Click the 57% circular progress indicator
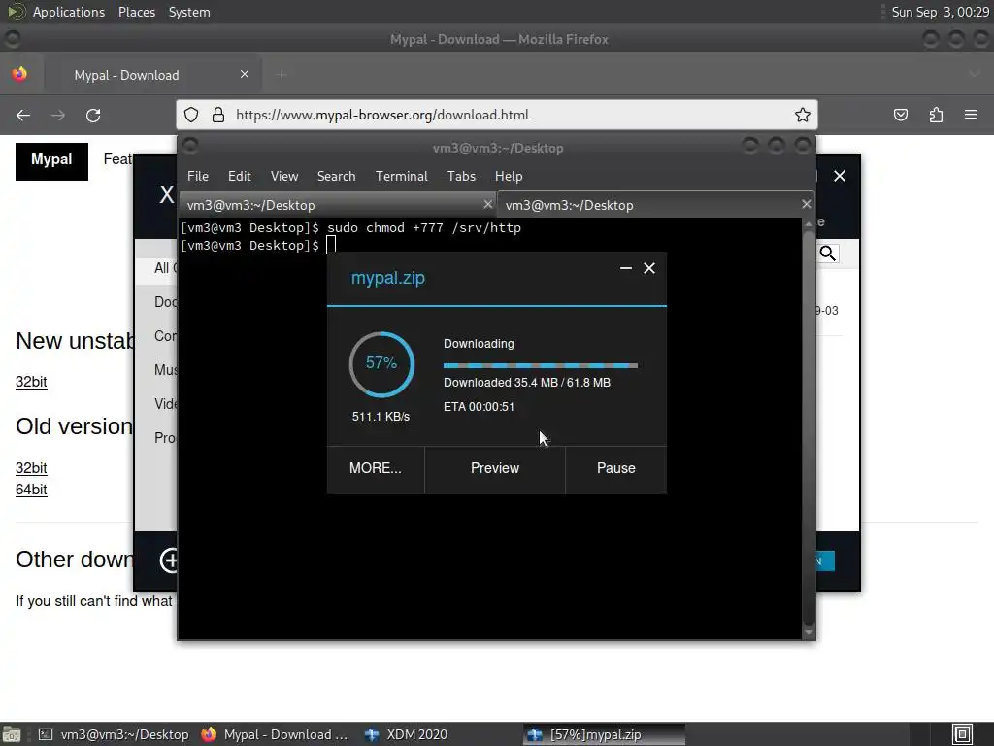Viewport: 994px width, 746px height. pos(381,364)
